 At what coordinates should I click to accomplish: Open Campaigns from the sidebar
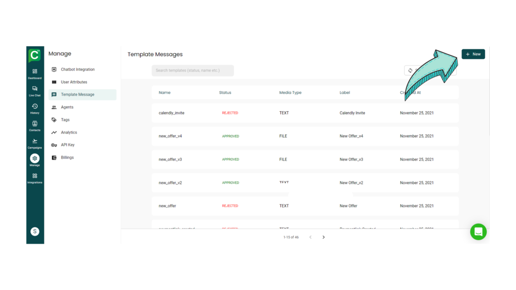pos(35,143)
